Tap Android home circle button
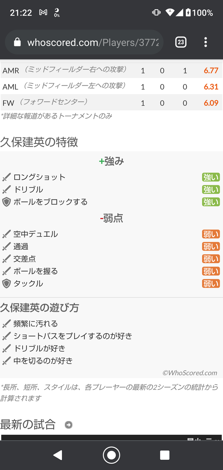The image size is (223, 470). click(111, 455)
